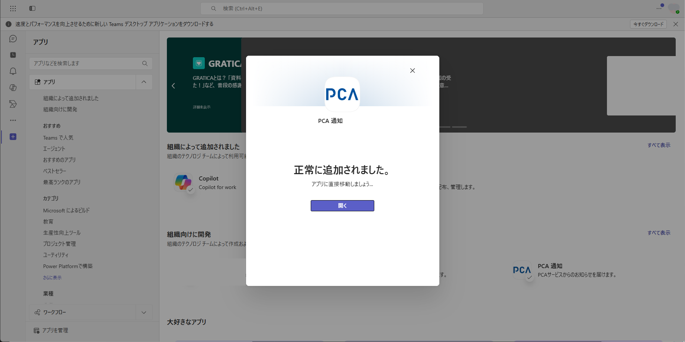685x342 pixels.
Task: Select 教育 category
Action: point(48,222)
